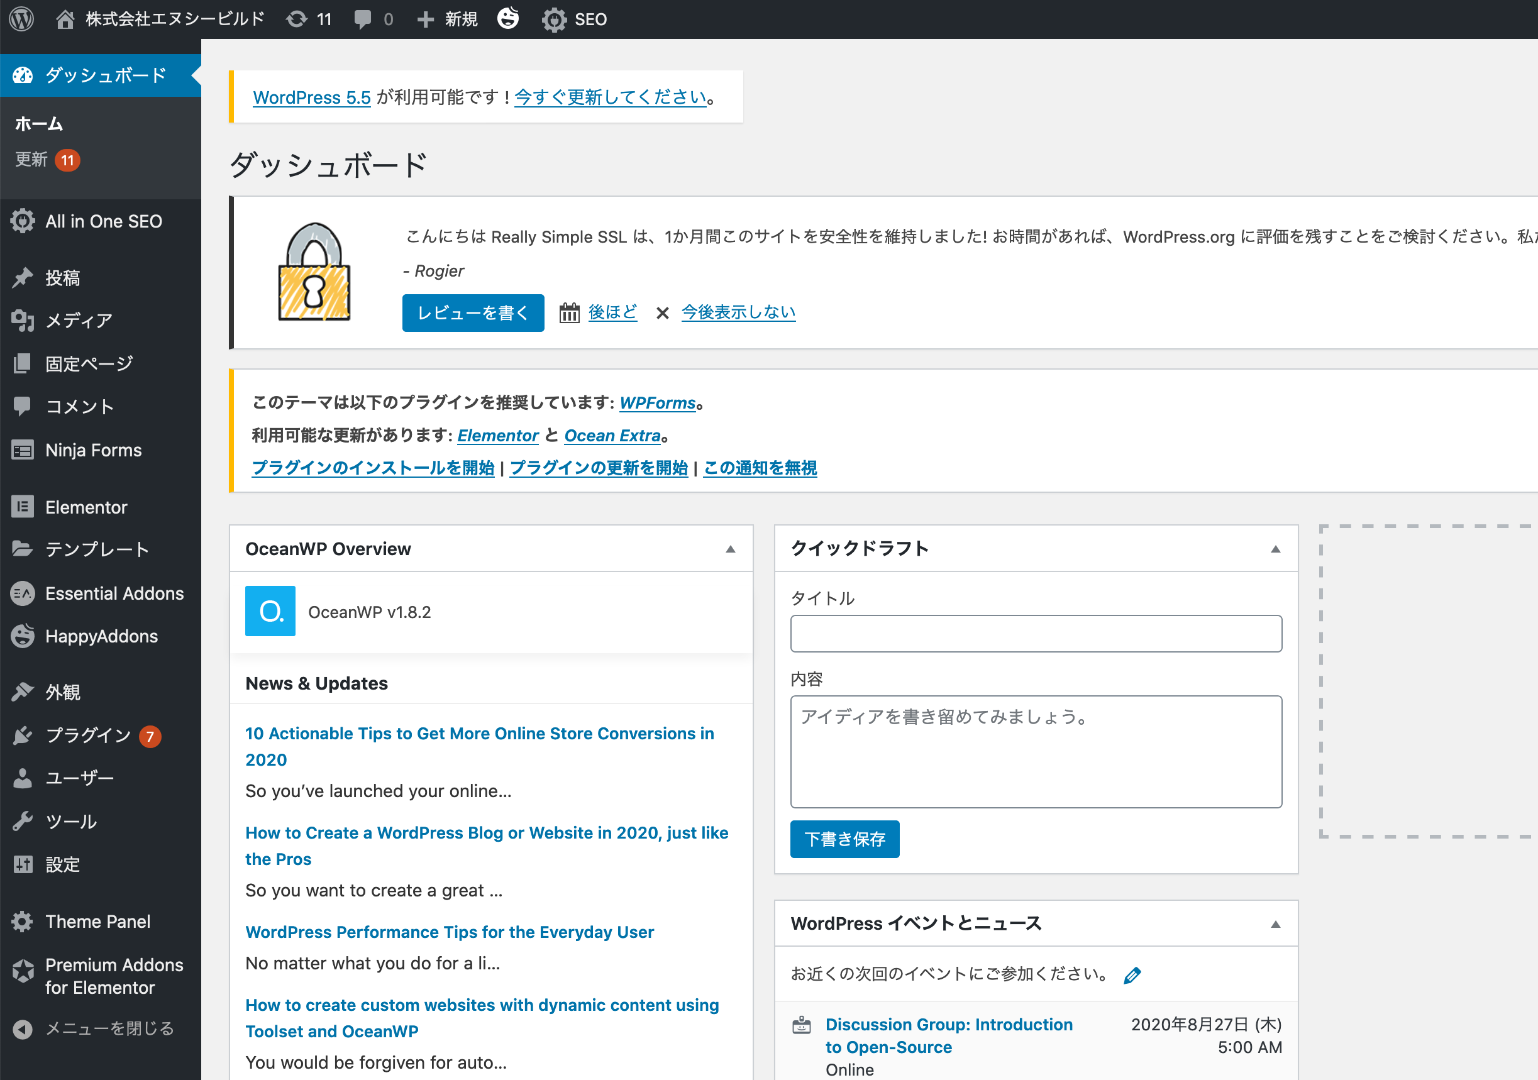Click the red 7 plugin update badge
The image size is (1538, 1080).
click(x=150, y=737)
